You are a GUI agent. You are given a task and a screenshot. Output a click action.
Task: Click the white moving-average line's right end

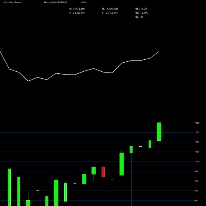click(x=159, y=51)
